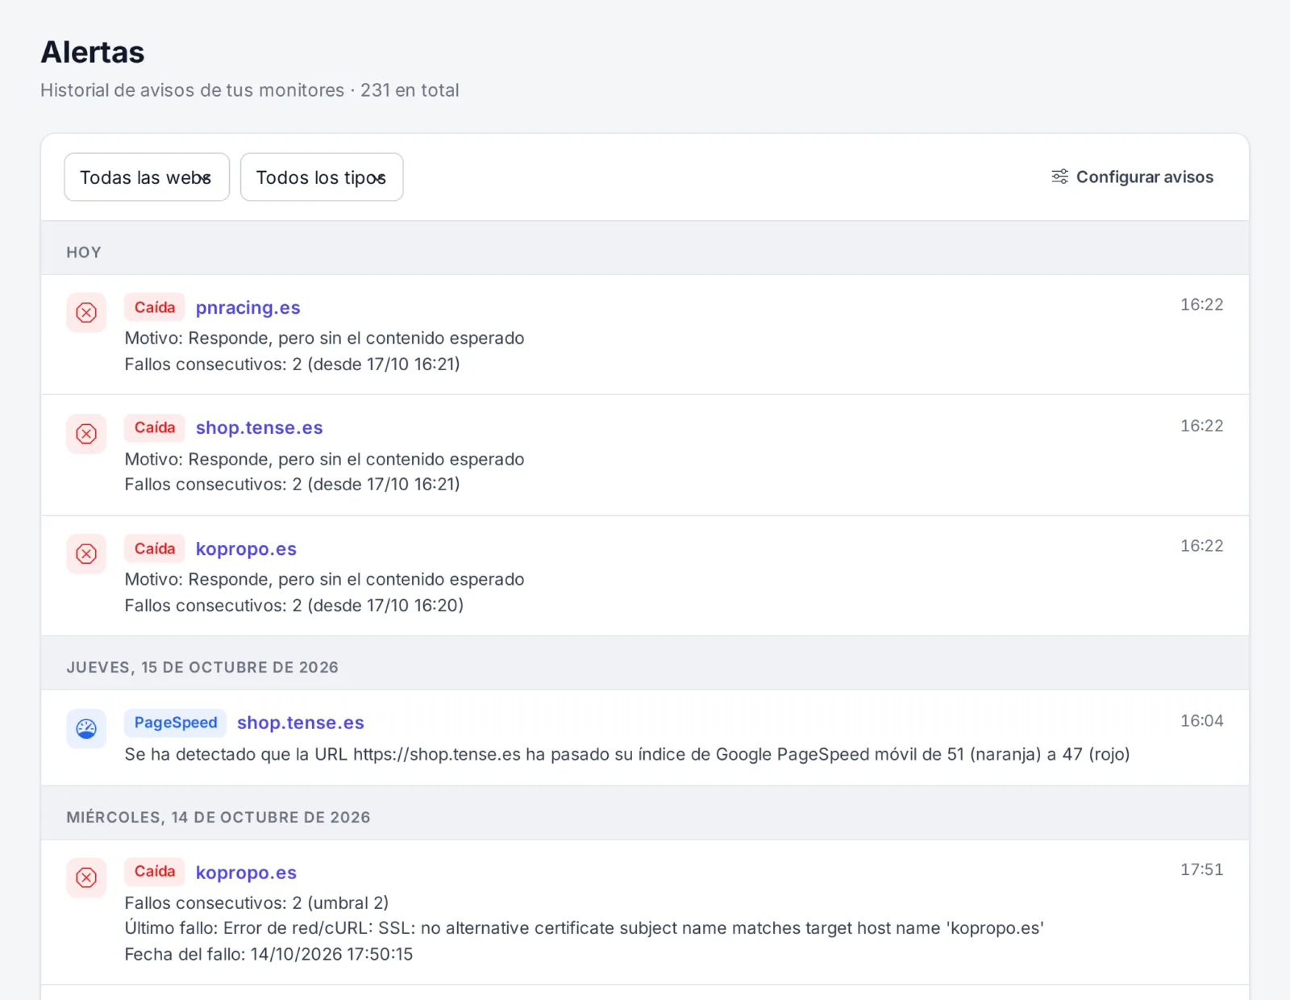Click the PageSpeed message about shop.tense.es index drop
Image resolution: width=1290 pixels, height=1000 pixels.
point(627,755)
